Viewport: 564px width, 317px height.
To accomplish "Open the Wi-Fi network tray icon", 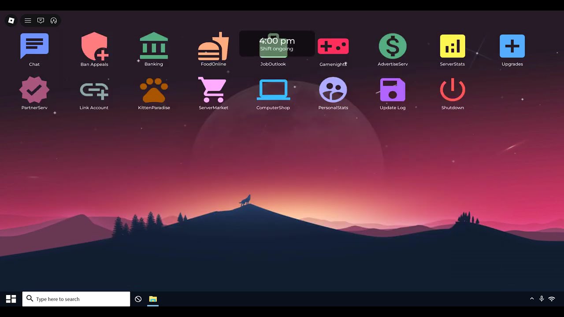I will pos(552,299).
